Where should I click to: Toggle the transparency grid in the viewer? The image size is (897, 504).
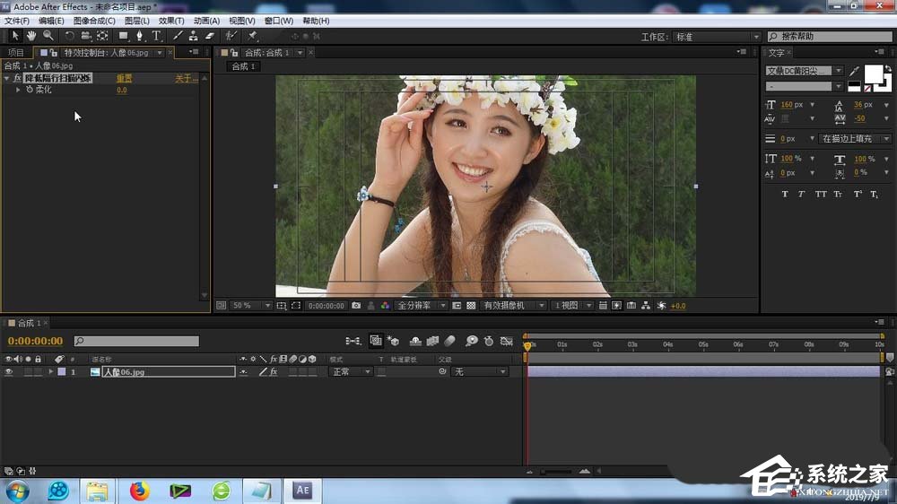[x=471, y=306]
